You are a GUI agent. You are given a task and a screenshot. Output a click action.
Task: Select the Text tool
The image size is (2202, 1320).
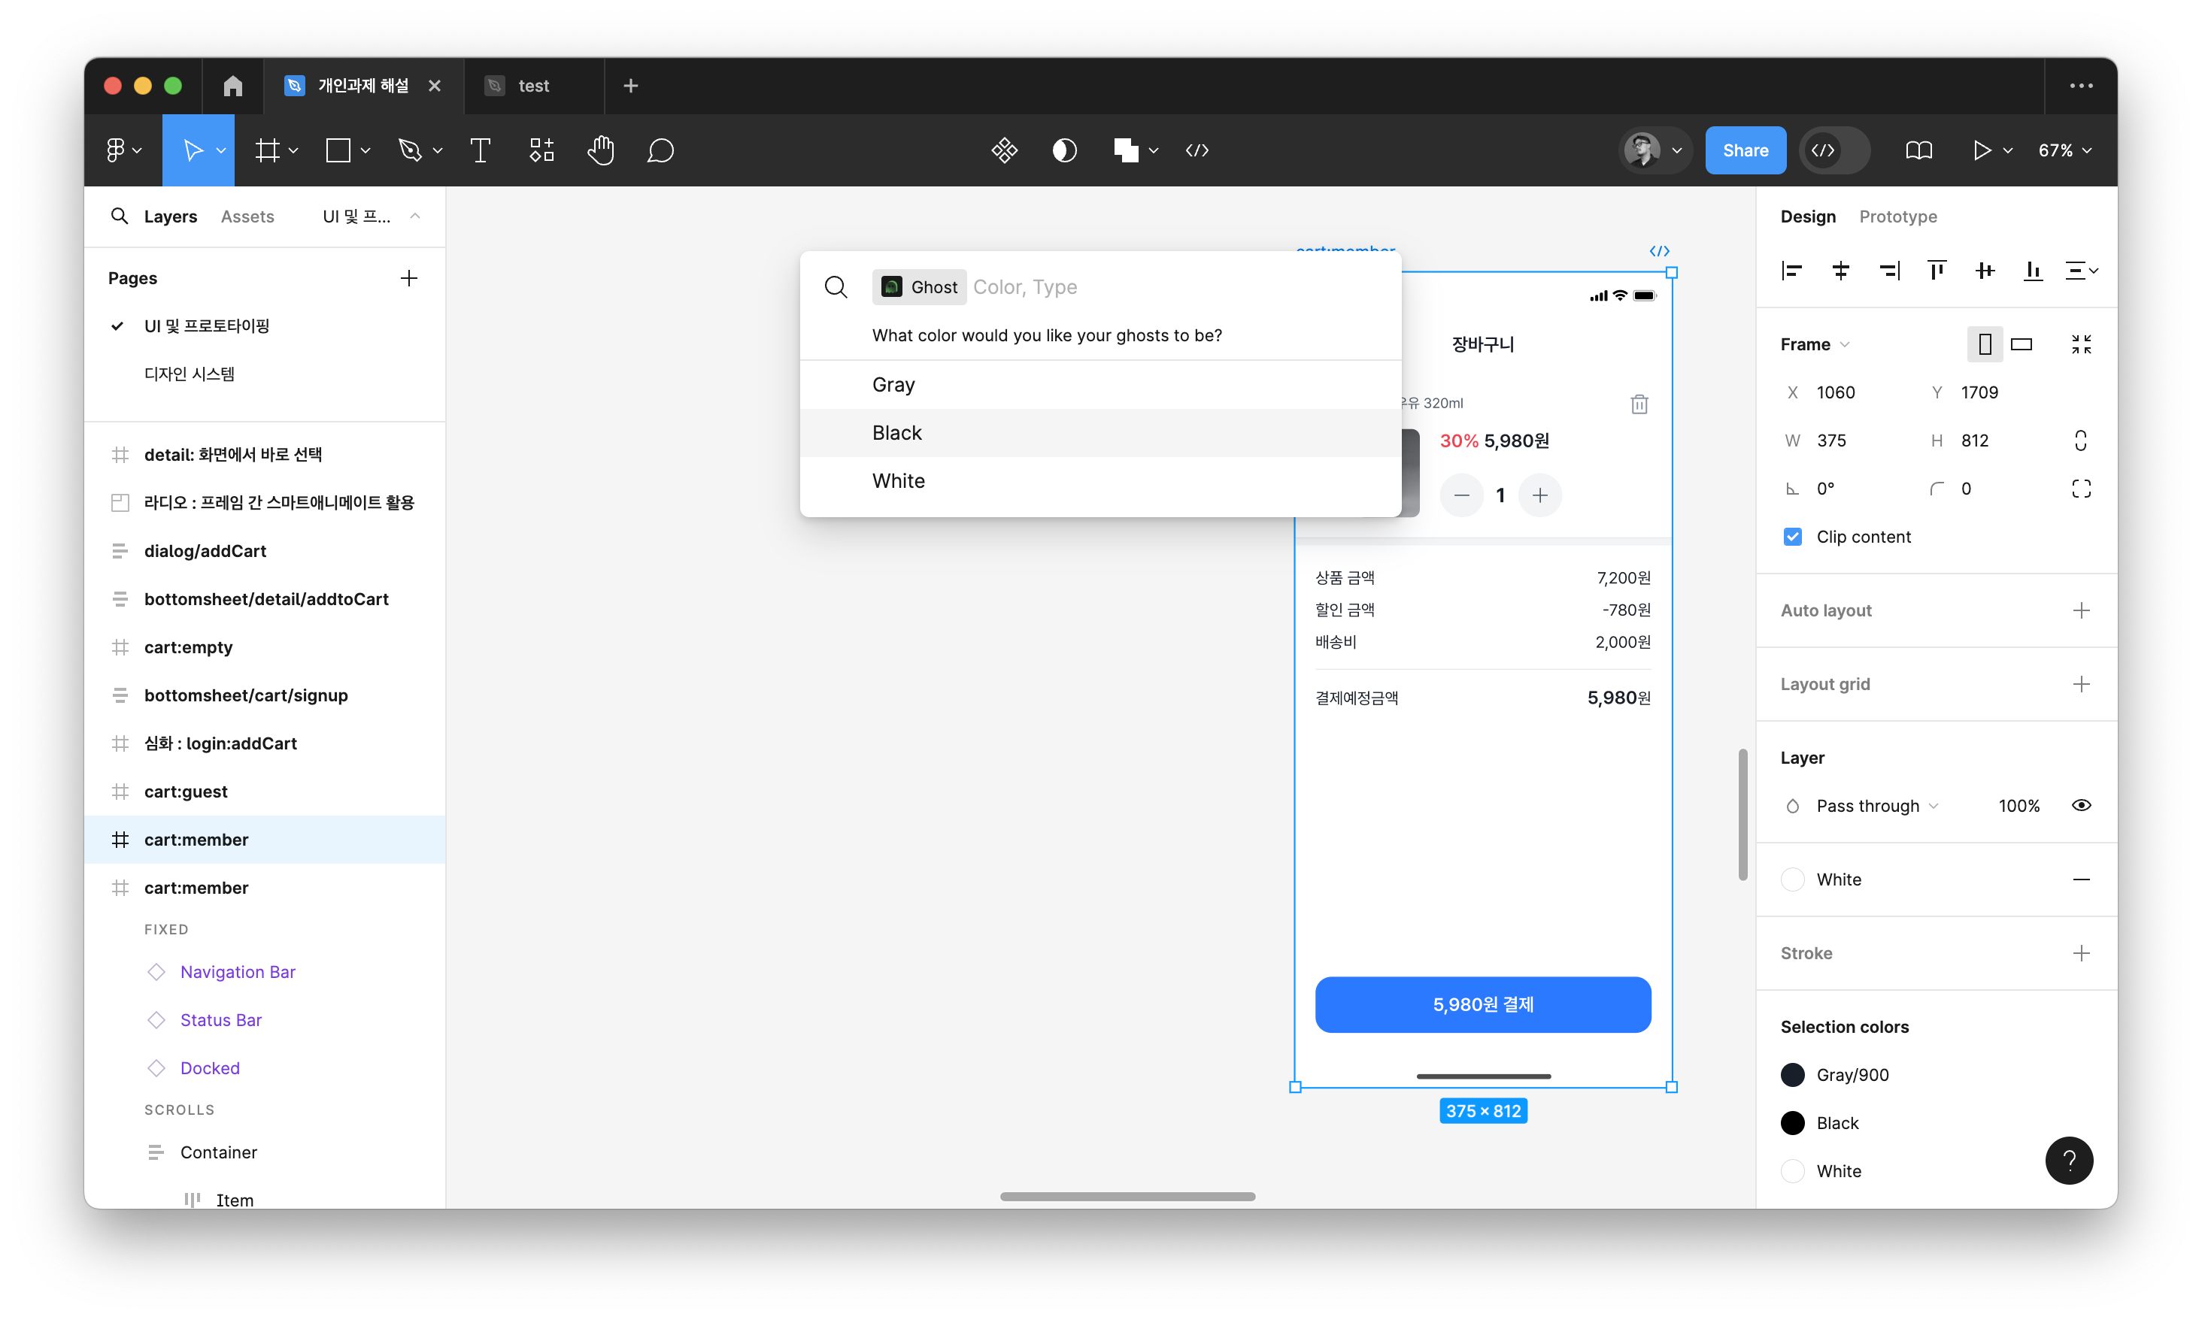481,150
